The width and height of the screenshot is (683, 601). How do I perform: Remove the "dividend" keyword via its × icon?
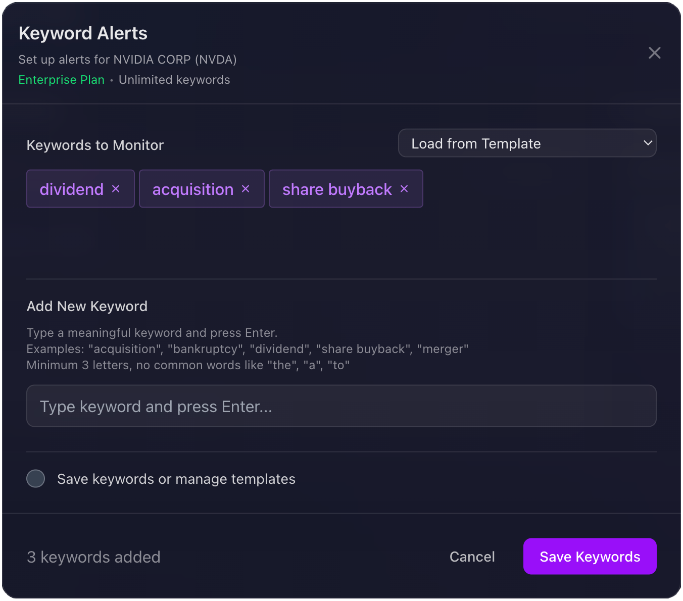click(116, 188)
